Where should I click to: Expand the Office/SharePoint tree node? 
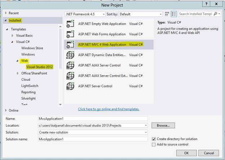pos(18,73)
